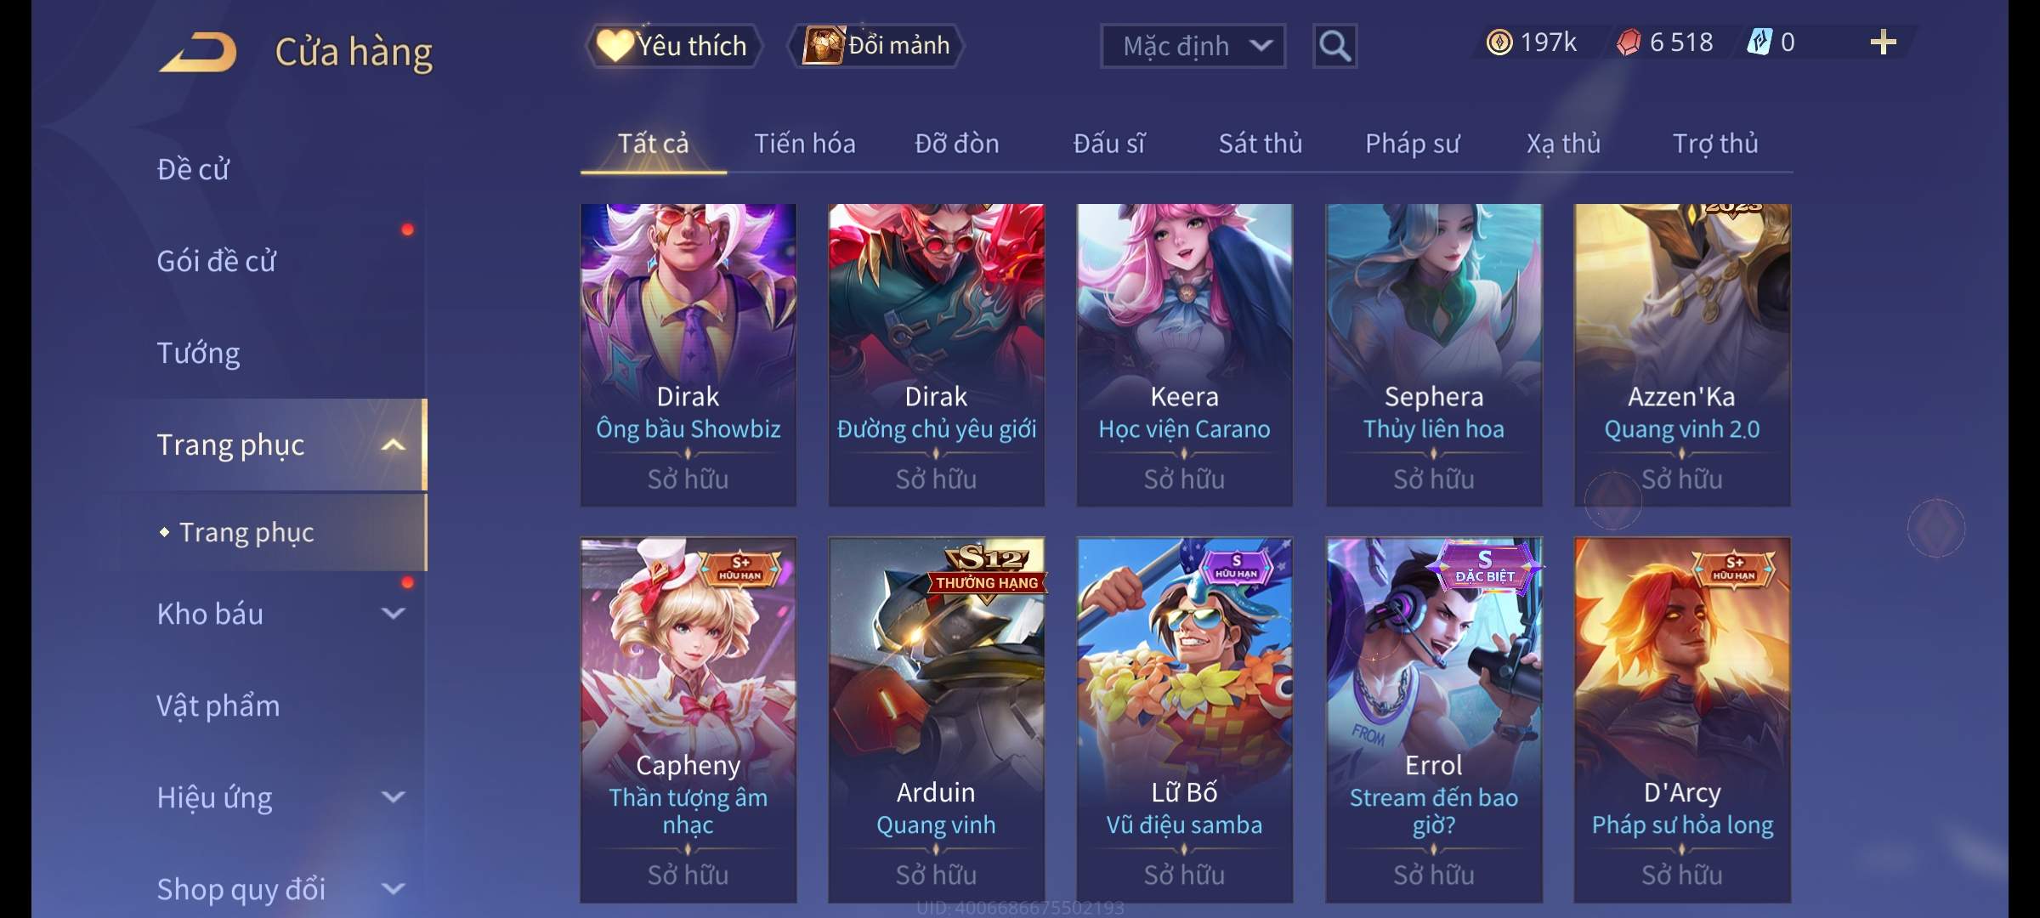This screenshot has height=918, width=2040.
Task: Expand the Kho báu sidebar section
Action: click(393, 614)
